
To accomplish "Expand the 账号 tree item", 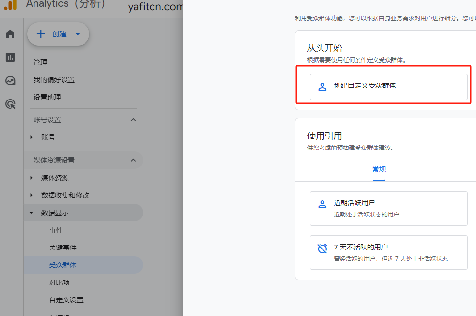I will pos(32,137).
